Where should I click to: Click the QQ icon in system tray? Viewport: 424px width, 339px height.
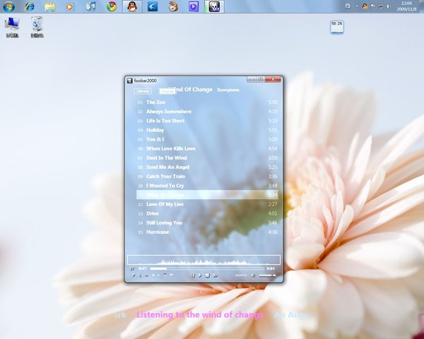[x=365, y=6]
